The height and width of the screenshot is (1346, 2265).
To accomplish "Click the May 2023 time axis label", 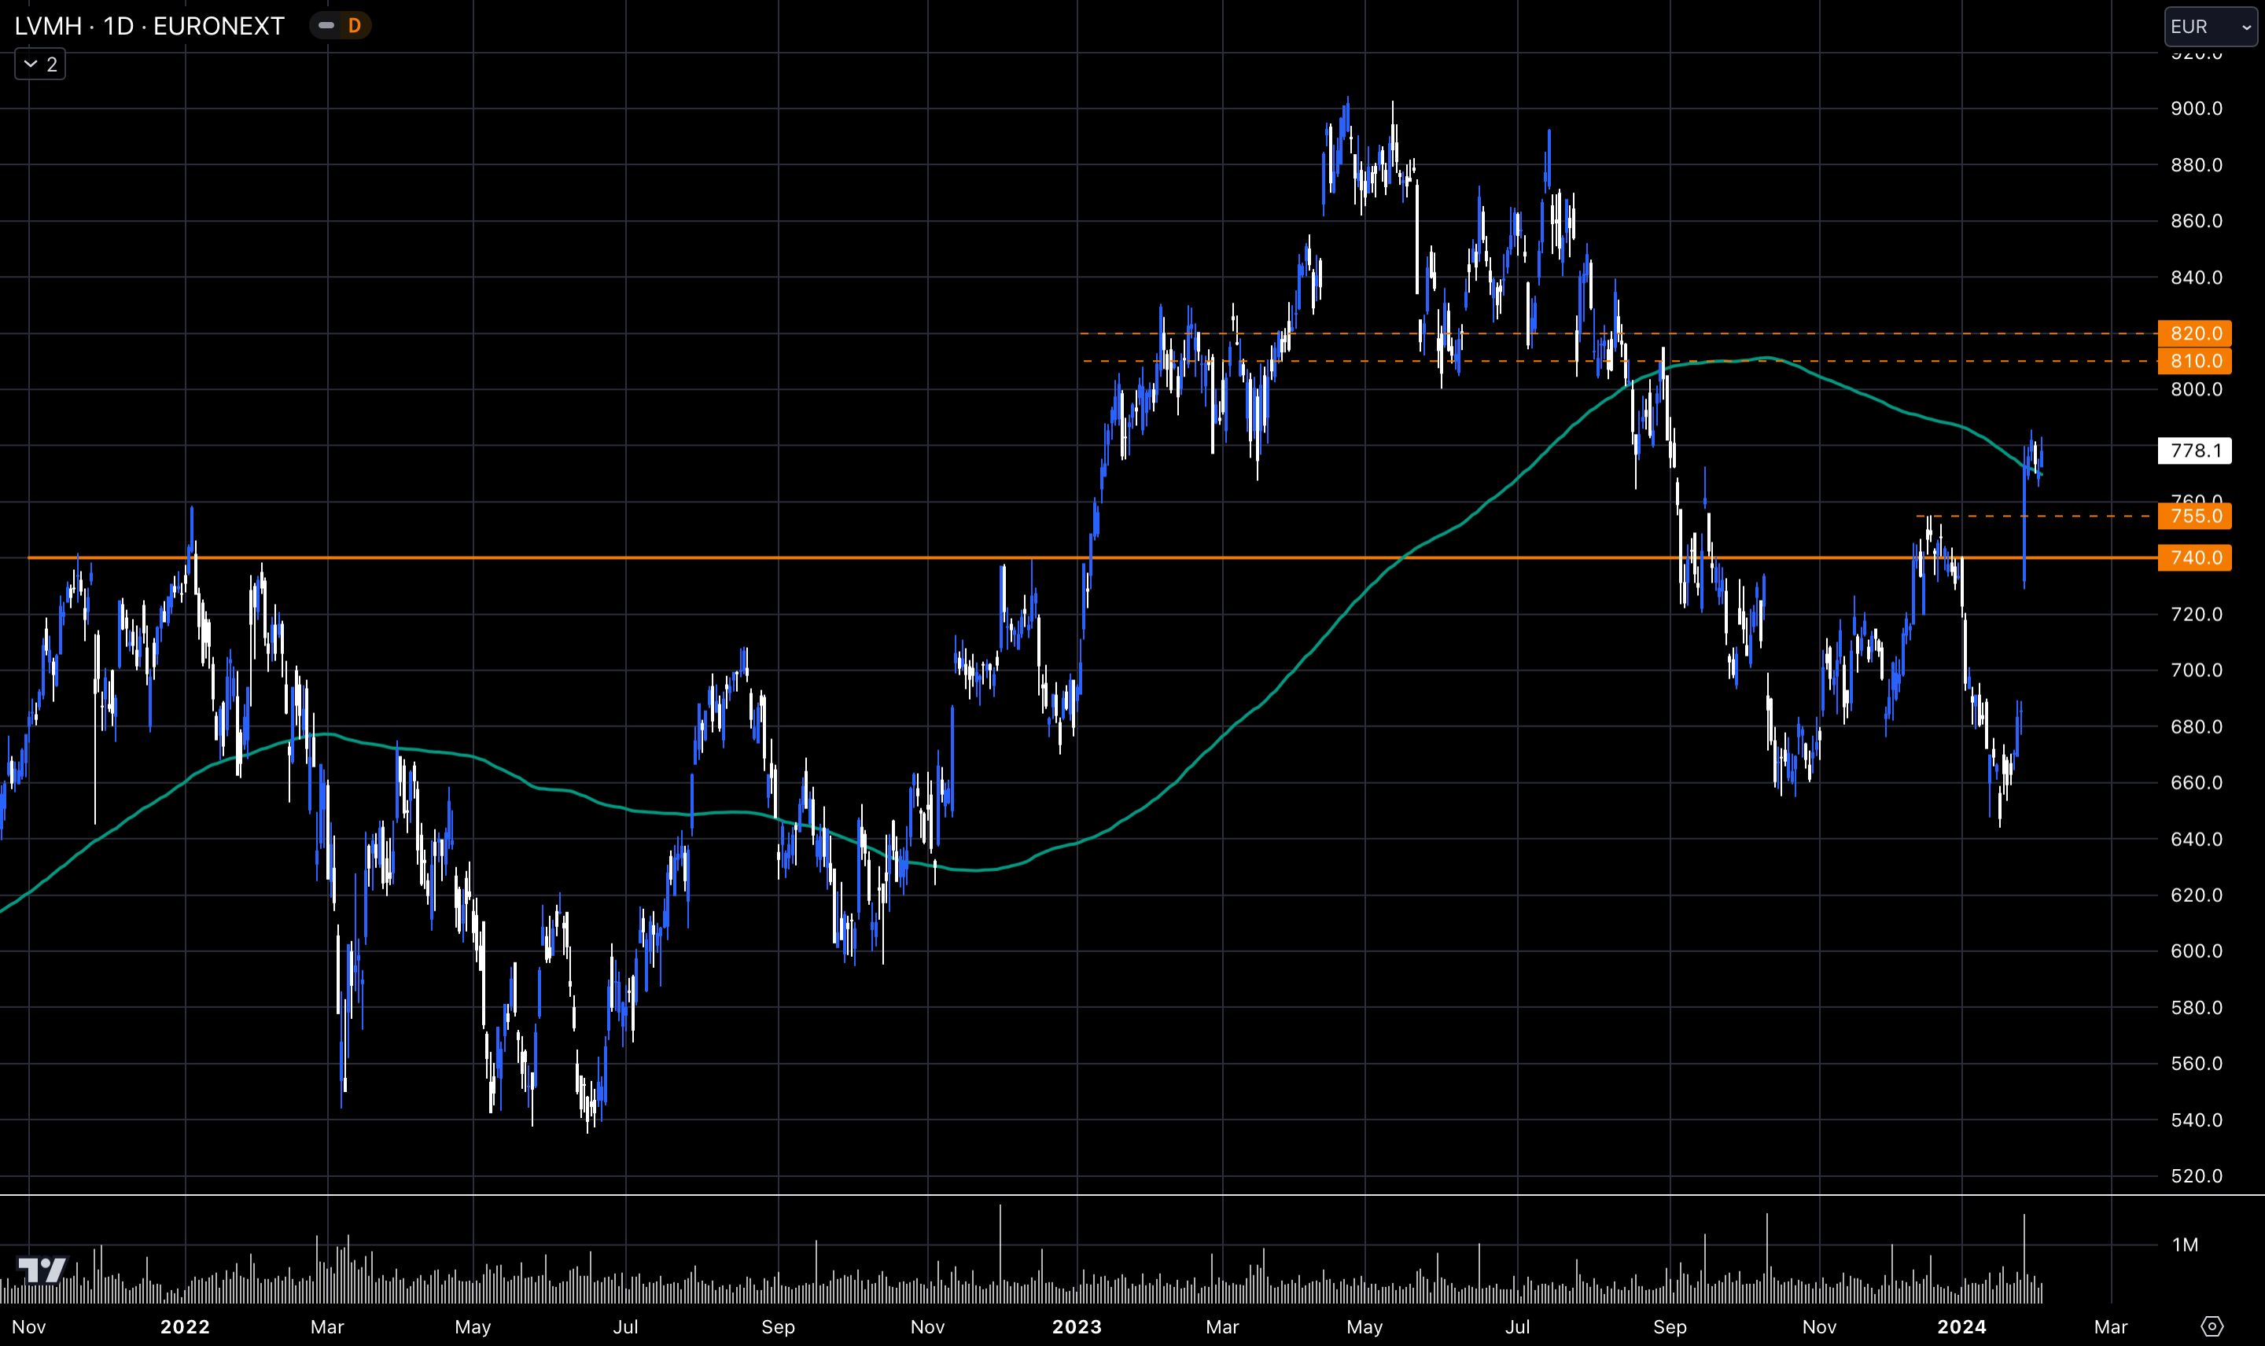I will (x=1365, y=1327).
